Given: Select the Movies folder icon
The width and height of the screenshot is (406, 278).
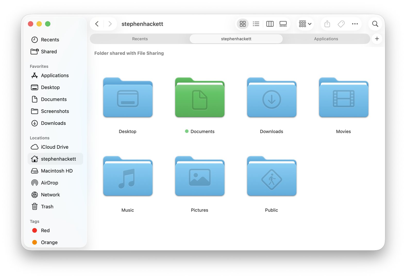Looking at the screenshot, I should point(343,97).
